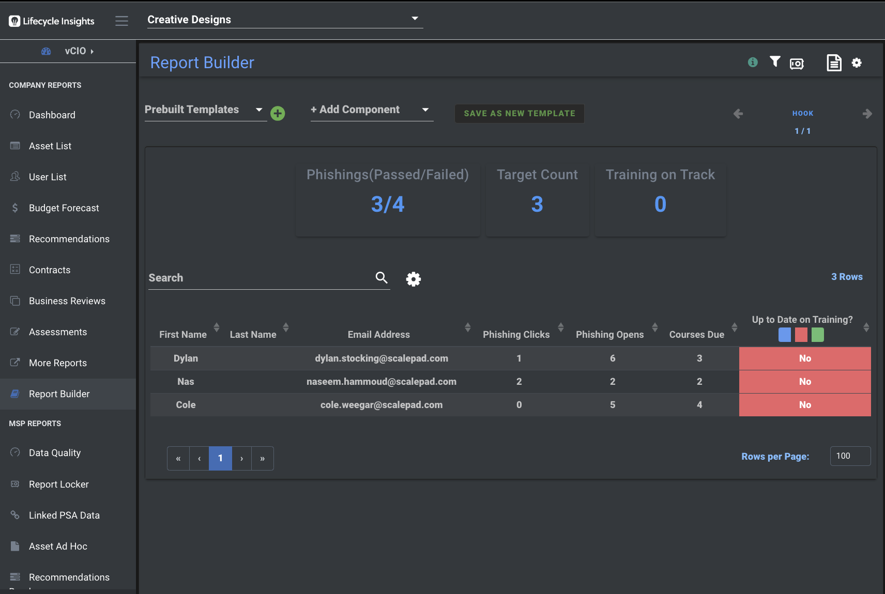Sort the Courses Due column

pyautogui.click(x=735, y=327)
